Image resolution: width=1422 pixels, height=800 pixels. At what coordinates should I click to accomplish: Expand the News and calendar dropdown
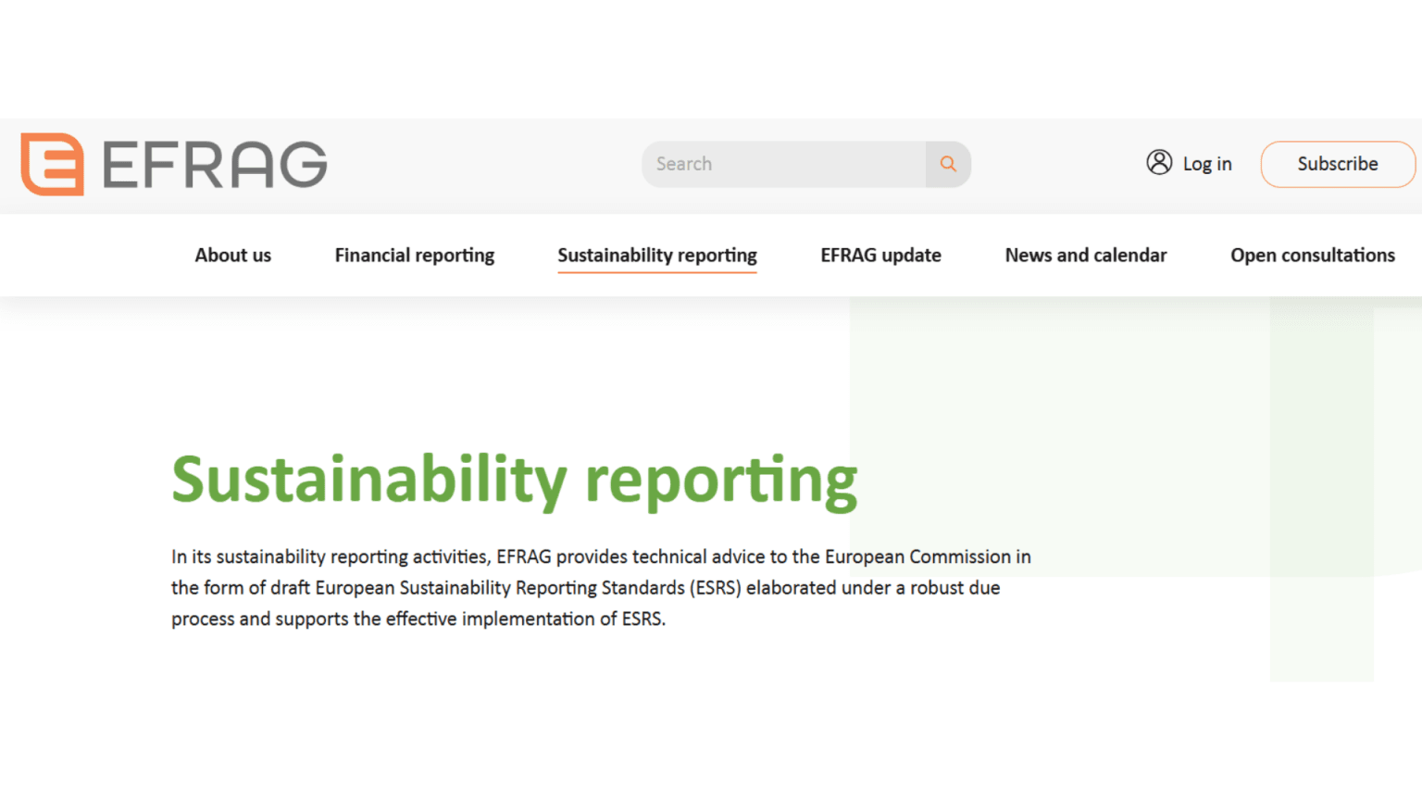(1085, 256)
